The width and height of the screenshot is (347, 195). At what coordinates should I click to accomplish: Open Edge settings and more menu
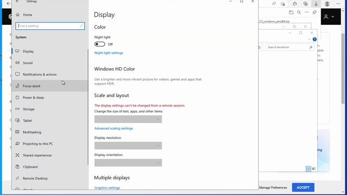[x=338, y=4]
